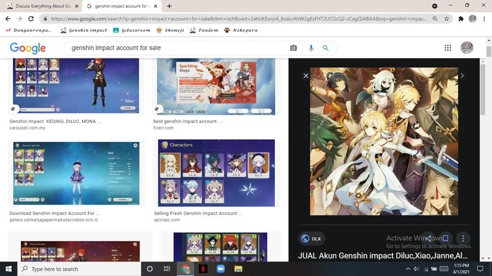Open Zoom from the taskbar
The image size is (492, 276).
220,269
